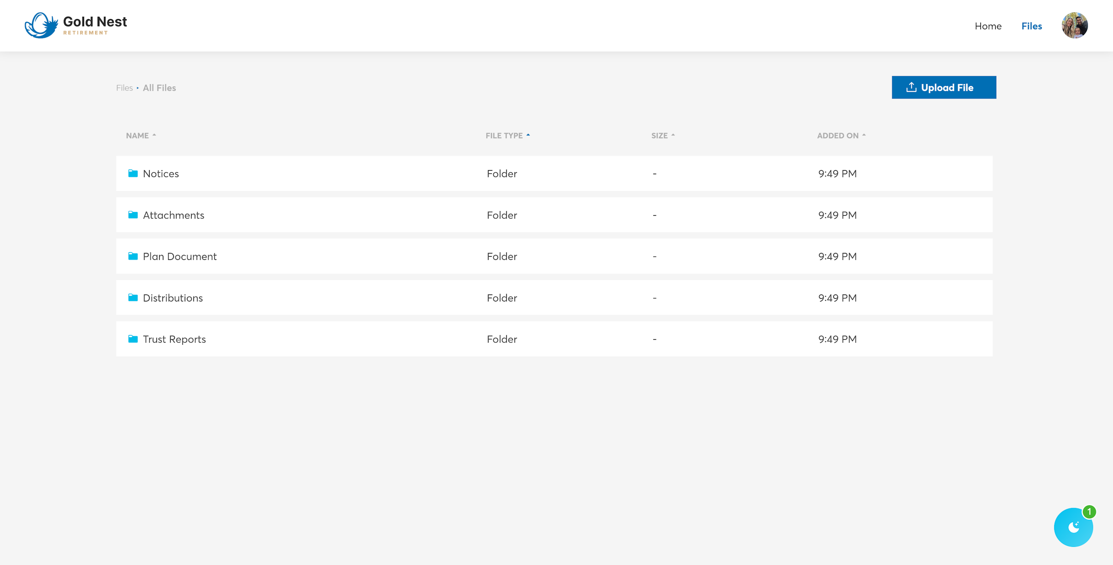Click the Gold Nest Retirement logo
This screenshot has height=565, width=1113.
[x=76, y=26]
